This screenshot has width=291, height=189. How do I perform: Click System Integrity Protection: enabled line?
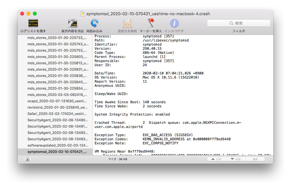tap(132, 114)
